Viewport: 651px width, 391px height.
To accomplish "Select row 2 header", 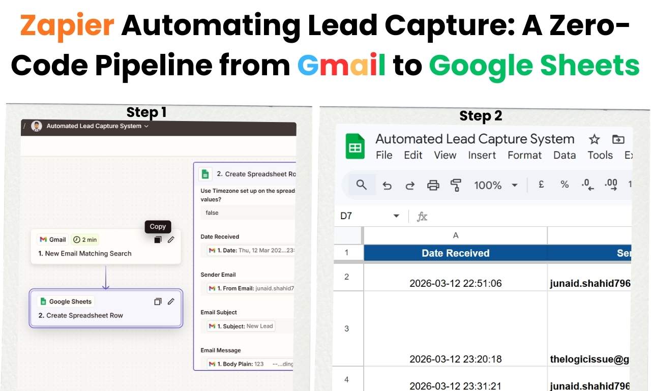I will [348, 277].
